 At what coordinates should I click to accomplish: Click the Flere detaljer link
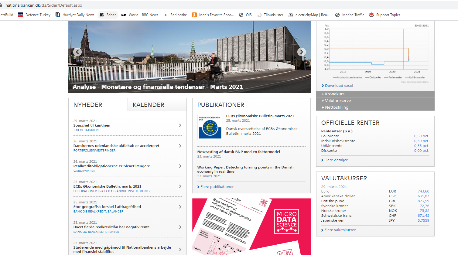pos(336,160)
